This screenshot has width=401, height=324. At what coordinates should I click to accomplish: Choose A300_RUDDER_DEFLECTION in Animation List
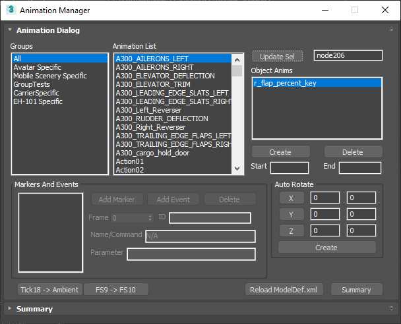pyautogui.click(x=162, y=119)
